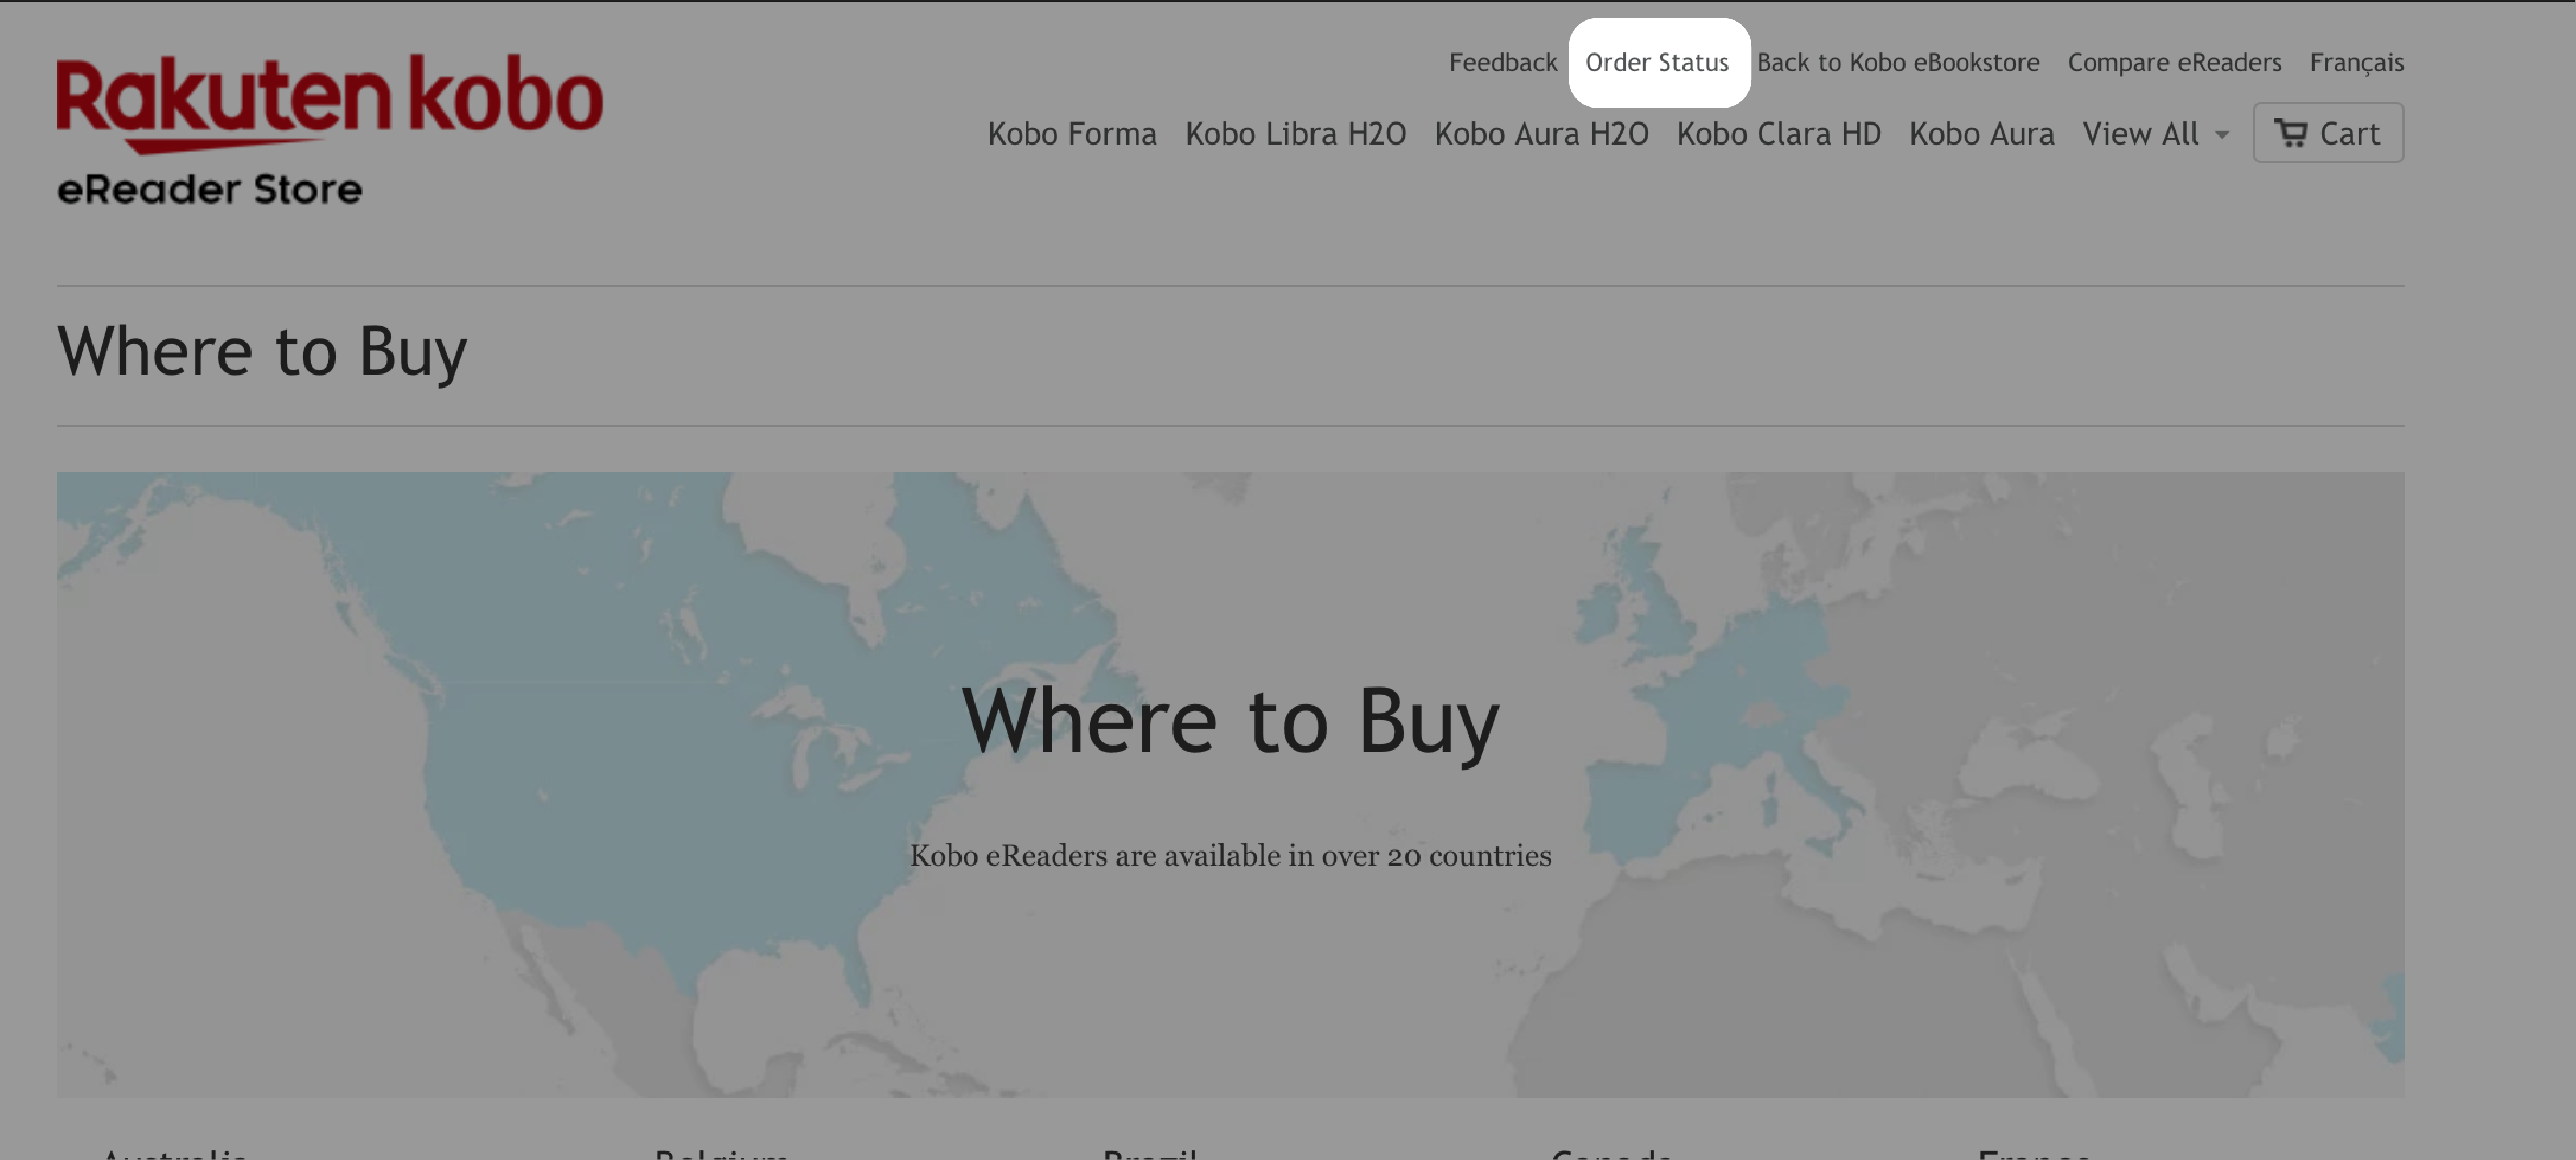Go back to Kobo eBookstore
Viewport: 2576px width, 1160px height.
[1898, 63]
